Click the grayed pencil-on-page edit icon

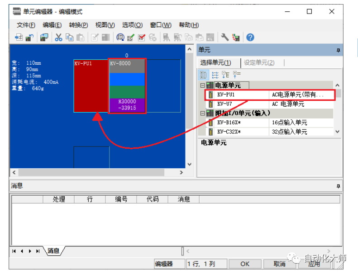pyautogui.click(x=95, y=37)
